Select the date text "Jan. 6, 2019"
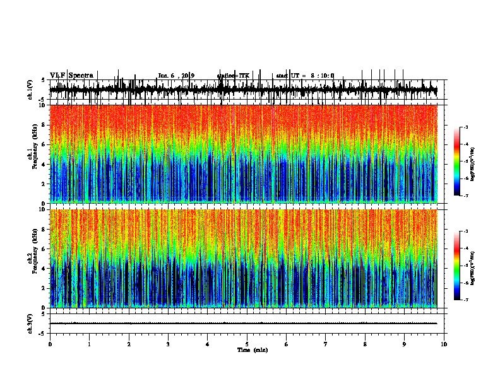Viewport: 500px width, 386px height. pos(176,76)
